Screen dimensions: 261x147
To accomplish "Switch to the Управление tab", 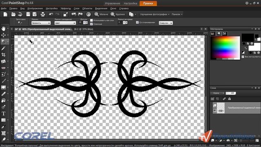I will coord(113,3).
